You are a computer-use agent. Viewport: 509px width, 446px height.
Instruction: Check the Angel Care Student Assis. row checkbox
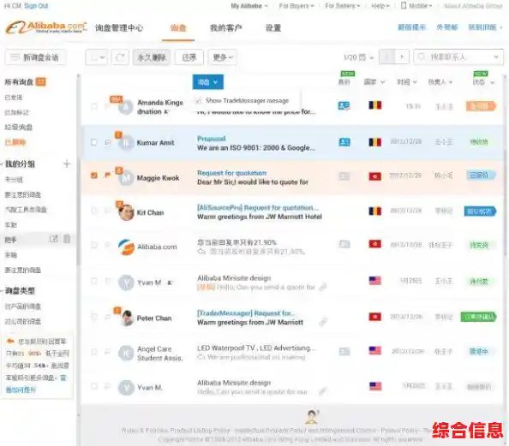coord(94,352)
